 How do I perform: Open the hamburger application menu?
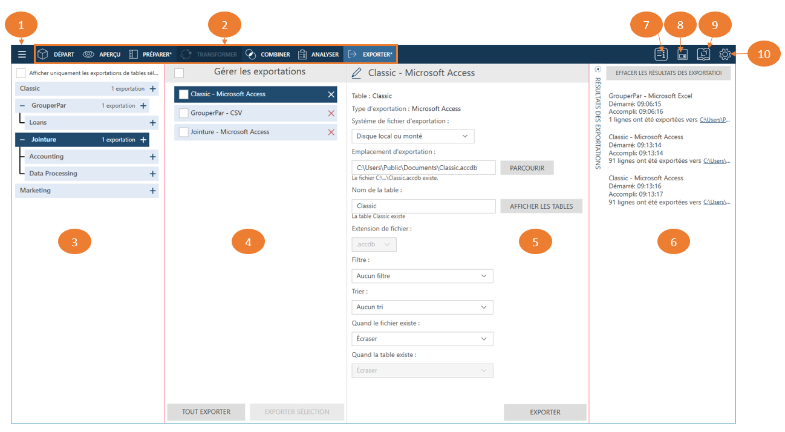coord(22,54)
